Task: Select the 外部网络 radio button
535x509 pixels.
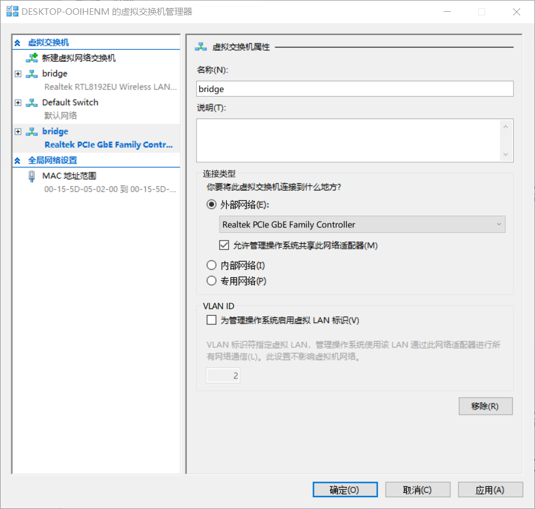Action: point(211,204)
